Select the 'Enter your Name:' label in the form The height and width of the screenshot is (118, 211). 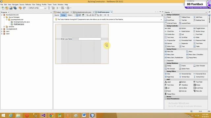pyautogui.click(x=67, y=39)
